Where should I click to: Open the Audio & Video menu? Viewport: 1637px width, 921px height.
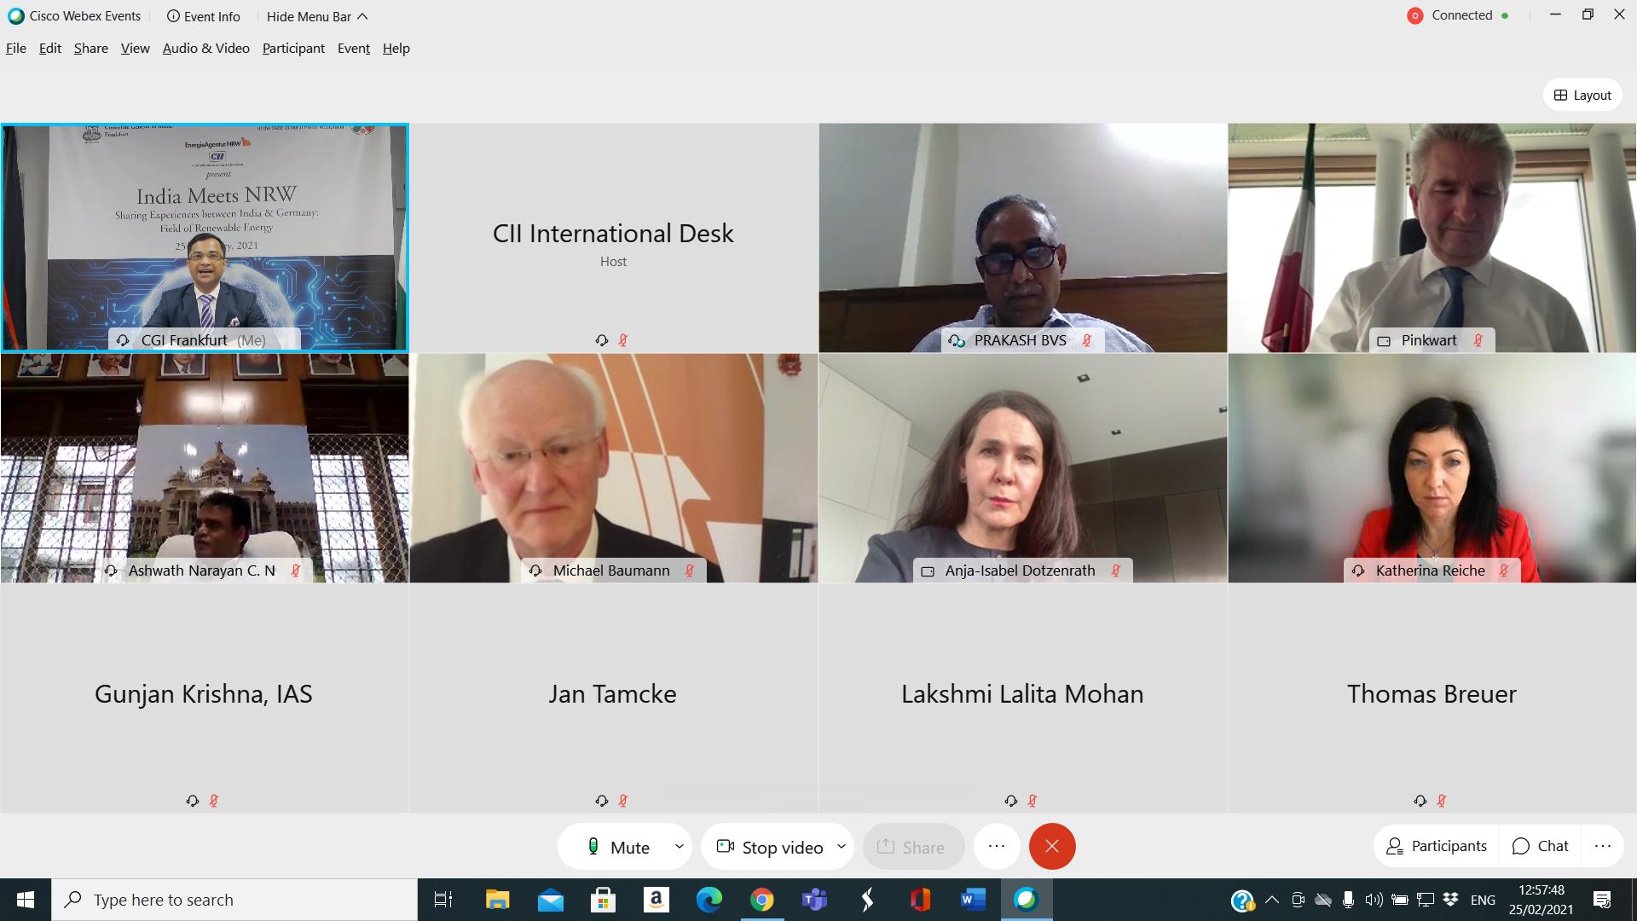tap(206, 49)
